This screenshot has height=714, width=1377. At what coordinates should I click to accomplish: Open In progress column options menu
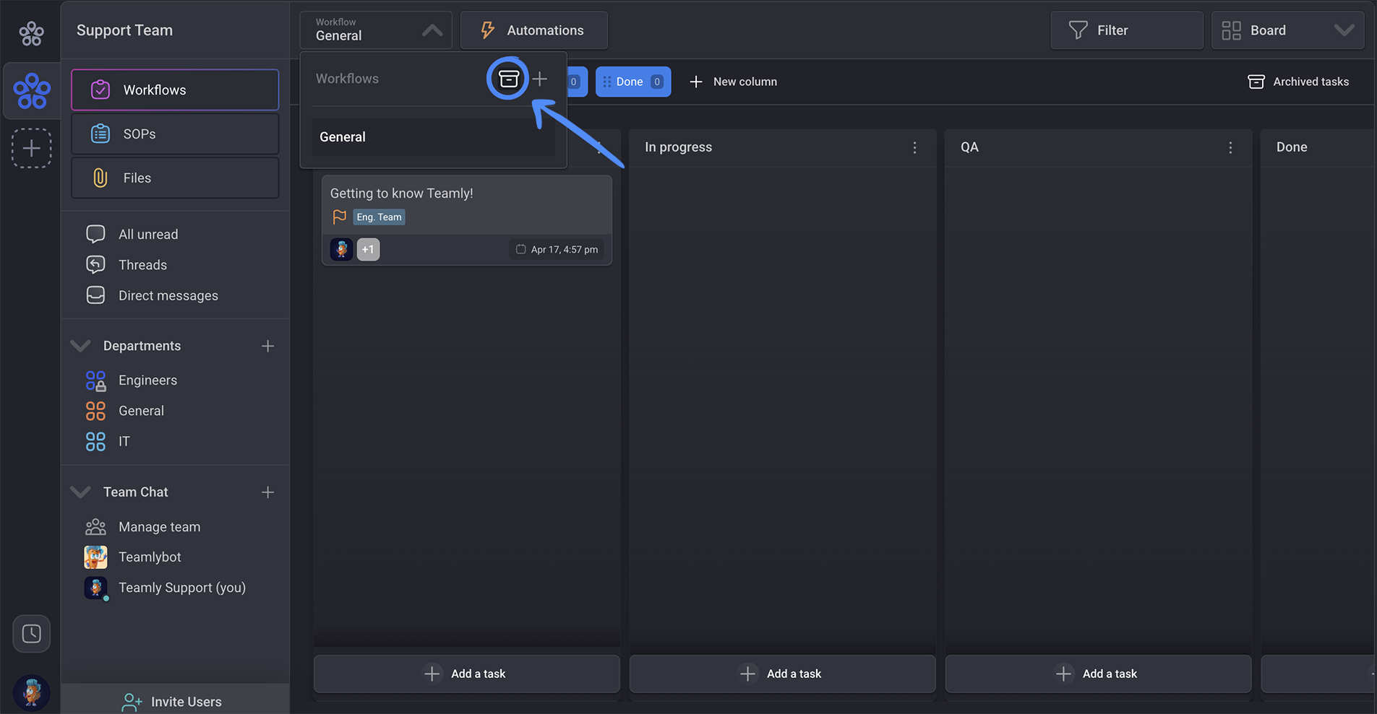tap(914, 147)
